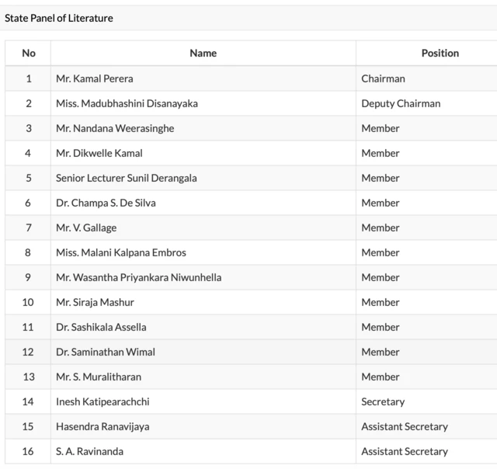Click the 'Deputy Chairman' position cell
Image resolution: width=497 pixels, height=469 pixels.
point(401,103)
